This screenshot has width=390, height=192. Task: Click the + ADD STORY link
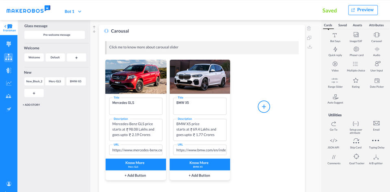[31, 105]
